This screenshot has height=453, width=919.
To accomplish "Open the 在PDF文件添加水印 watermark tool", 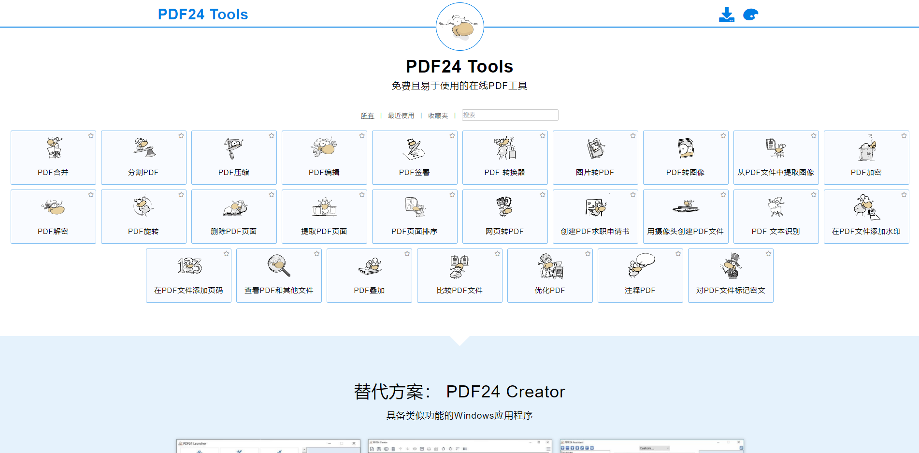I will click(x=866, y=216).
